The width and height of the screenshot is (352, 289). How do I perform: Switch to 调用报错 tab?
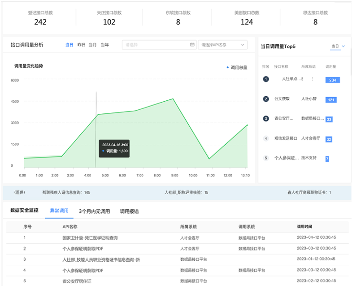pyautogui.click(x=129, y=211)
